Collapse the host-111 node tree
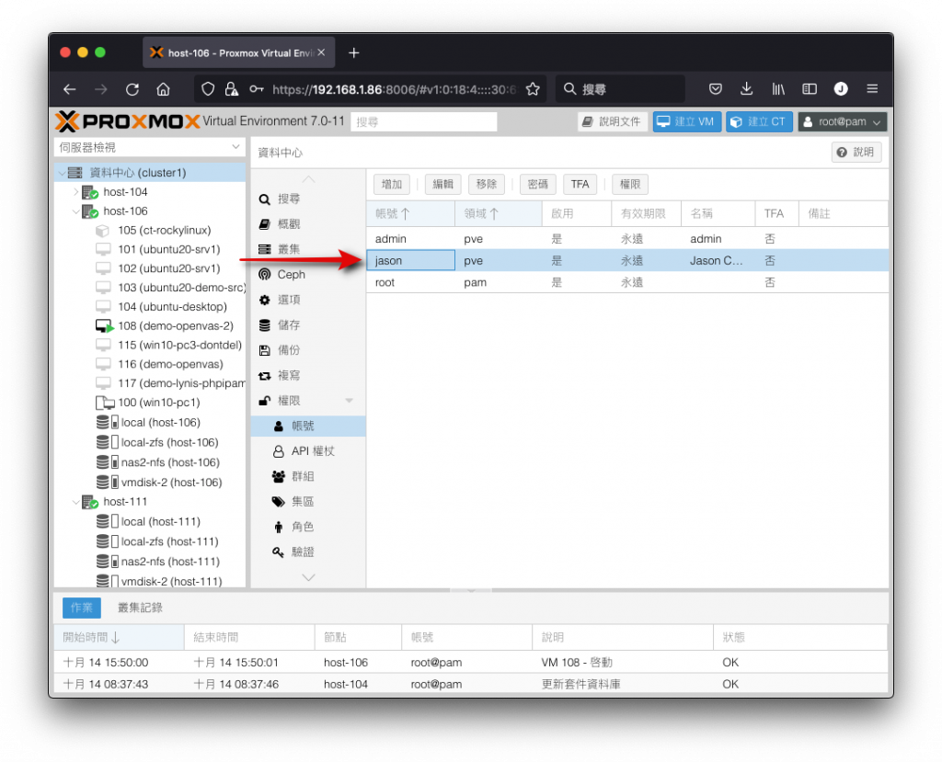Image resolution: width=942 pixels, height=762 pixels. tap(76, 502)
